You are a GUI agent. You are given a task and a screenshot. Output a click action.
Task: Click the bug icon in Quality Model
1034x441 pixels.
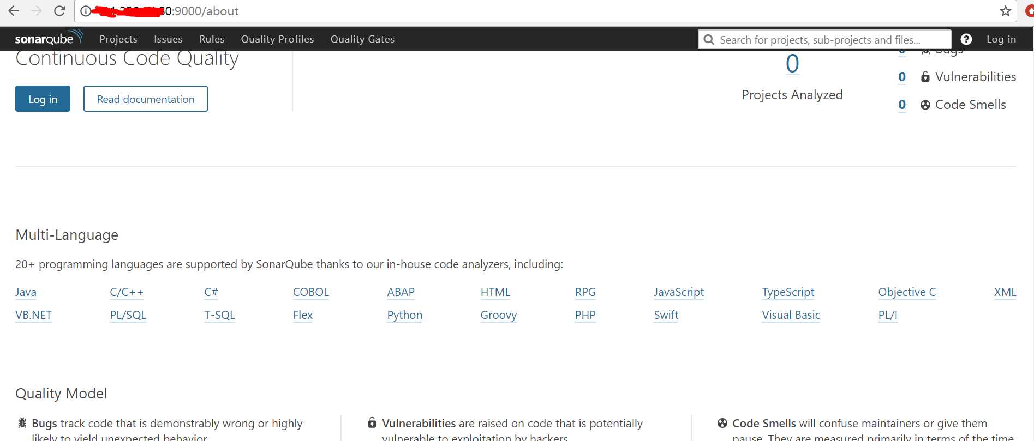[x=22, y=423]
